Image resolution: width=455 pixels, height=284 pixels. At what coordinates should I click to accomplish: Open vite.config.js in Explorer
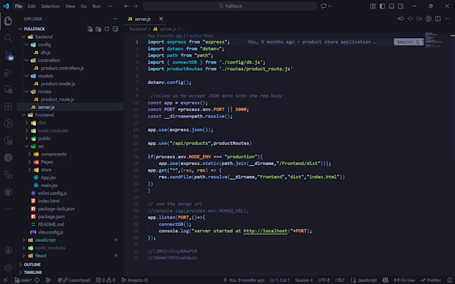click(x=50, y=232)
